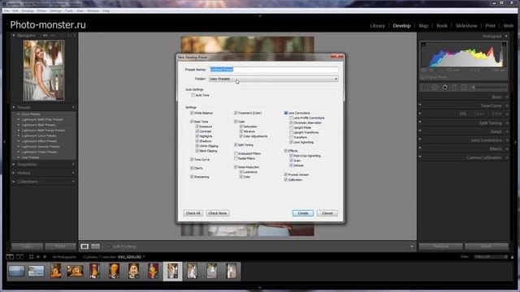Select the first filmstrip thumbnail
This screenshot has height=292, width=520.
click(x=16, y=271)
